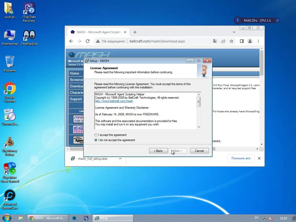Open the ChromeSe... desktop icon
The width and height of the screenshot is (296, 222).
[x=10, y=117]
